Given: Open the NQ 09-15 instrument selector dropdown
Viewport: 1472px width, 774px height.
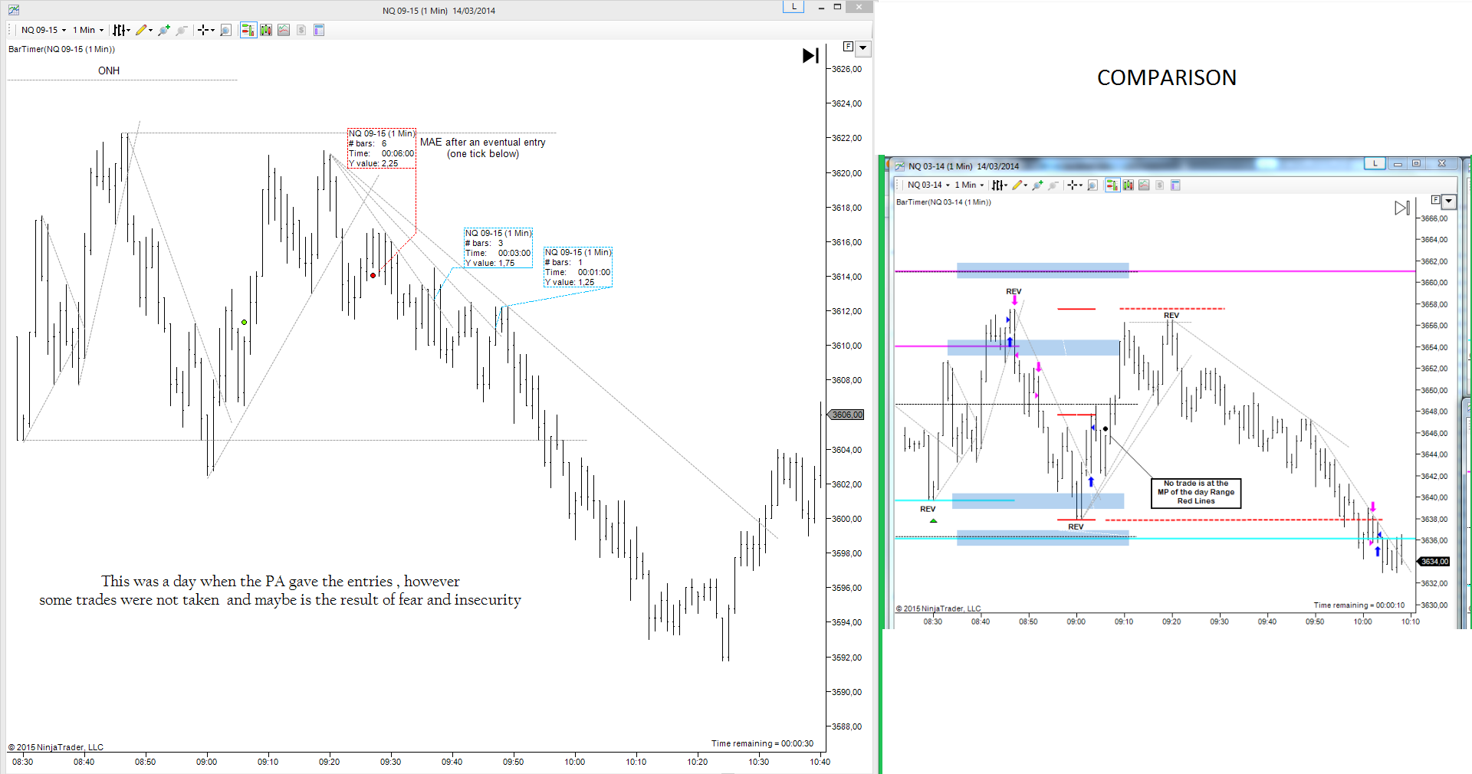Looking at the screenshot, I should (x=44, y=30).
